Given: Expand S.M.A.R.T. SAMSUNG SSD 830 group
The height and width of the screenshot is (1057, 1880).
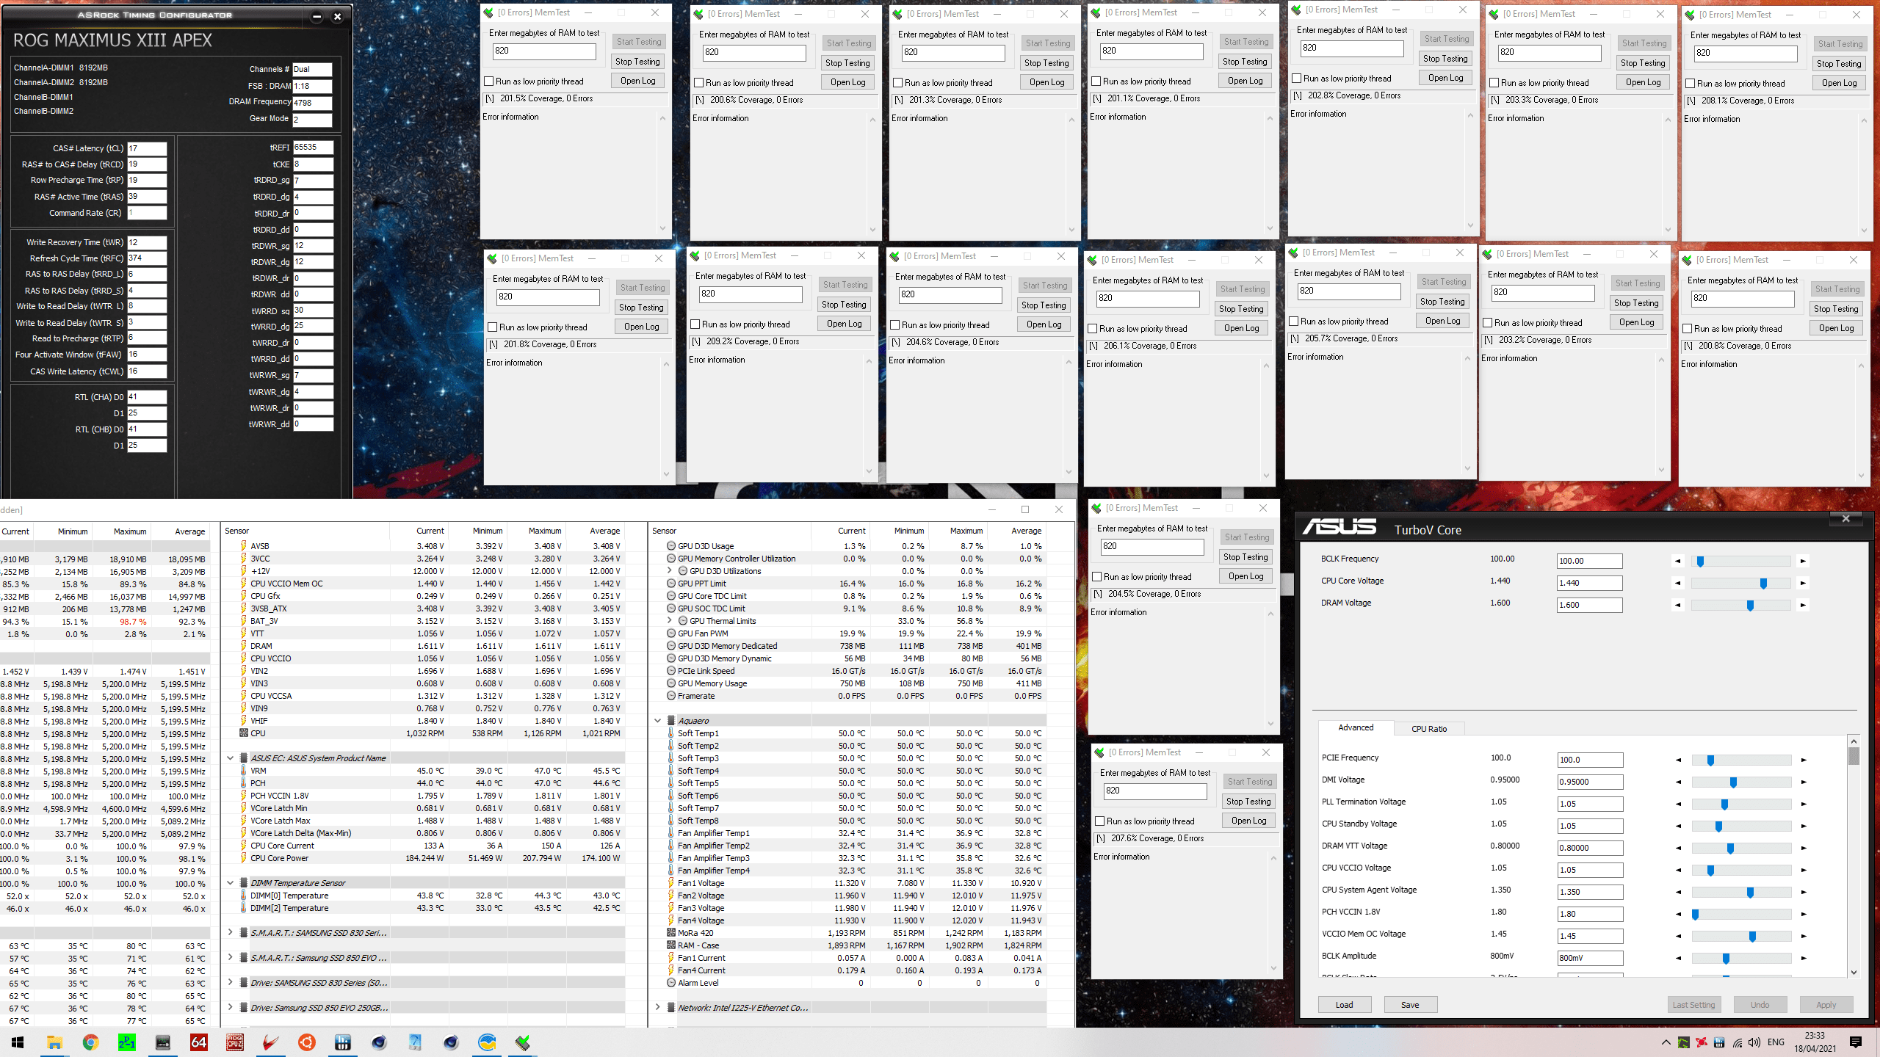Looking at the screenshot, I should coord(231,933).
